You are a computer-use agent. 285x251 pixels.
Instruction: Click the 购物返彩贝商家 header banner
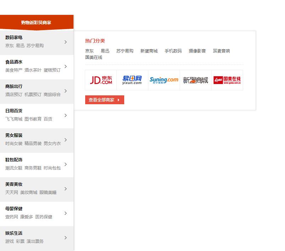36,22
